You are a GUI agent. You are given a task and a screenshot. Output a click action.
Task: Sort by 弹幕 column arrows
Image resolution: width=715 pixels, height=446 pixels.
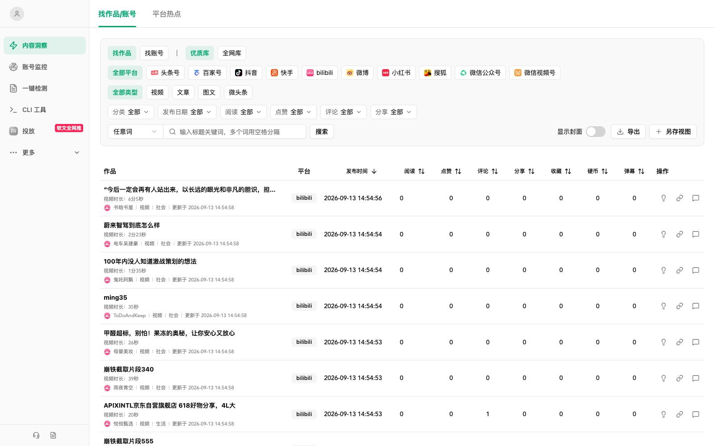[x=641, y=171]
